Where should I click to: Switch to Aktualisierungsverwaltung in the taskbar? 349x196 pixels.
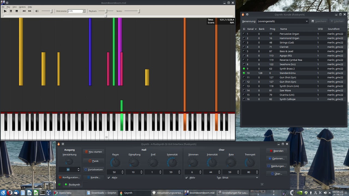click(167, 193)
